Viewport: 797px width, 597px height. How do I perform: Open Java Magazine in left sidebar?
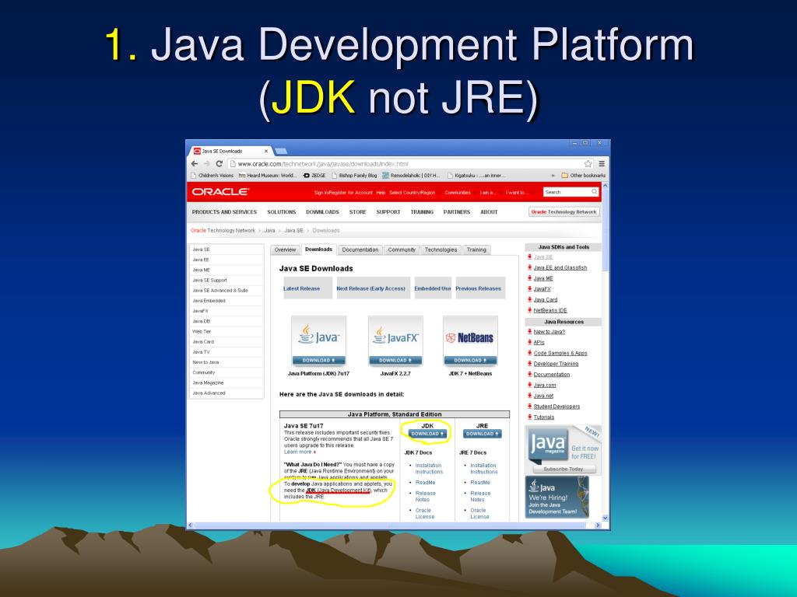pyautogui.click(x=226, y=382)
